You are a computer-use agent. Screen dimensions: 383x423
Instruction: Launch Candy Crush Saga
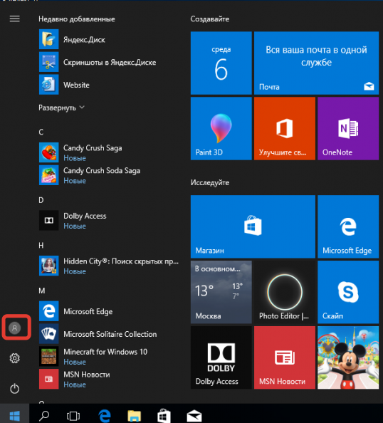click(108, 152)
